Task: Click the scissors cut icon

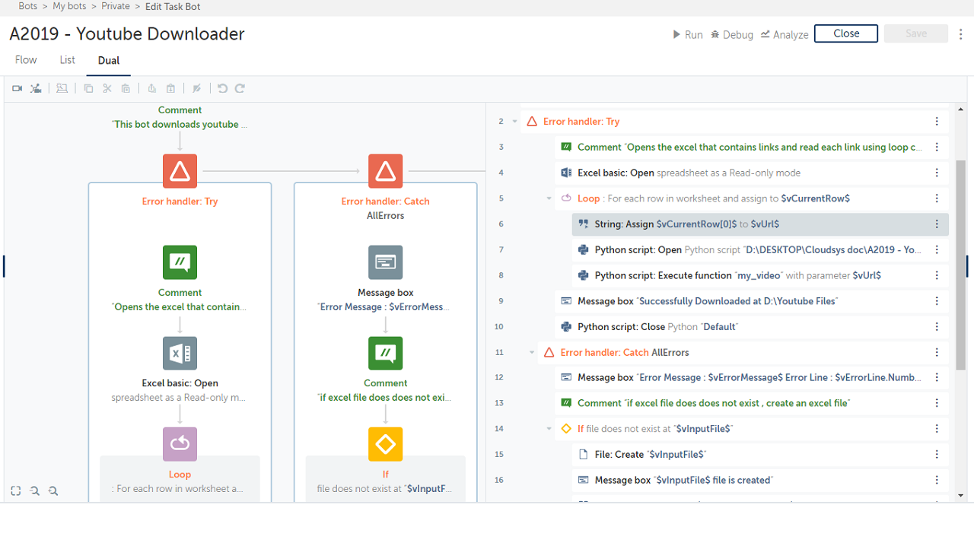Action: (107, 89)
